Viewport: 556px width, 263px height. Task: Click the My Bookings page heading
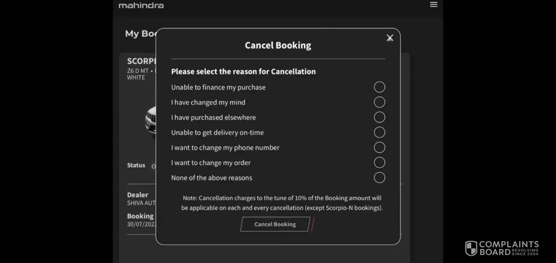click(x=141, y=34)
